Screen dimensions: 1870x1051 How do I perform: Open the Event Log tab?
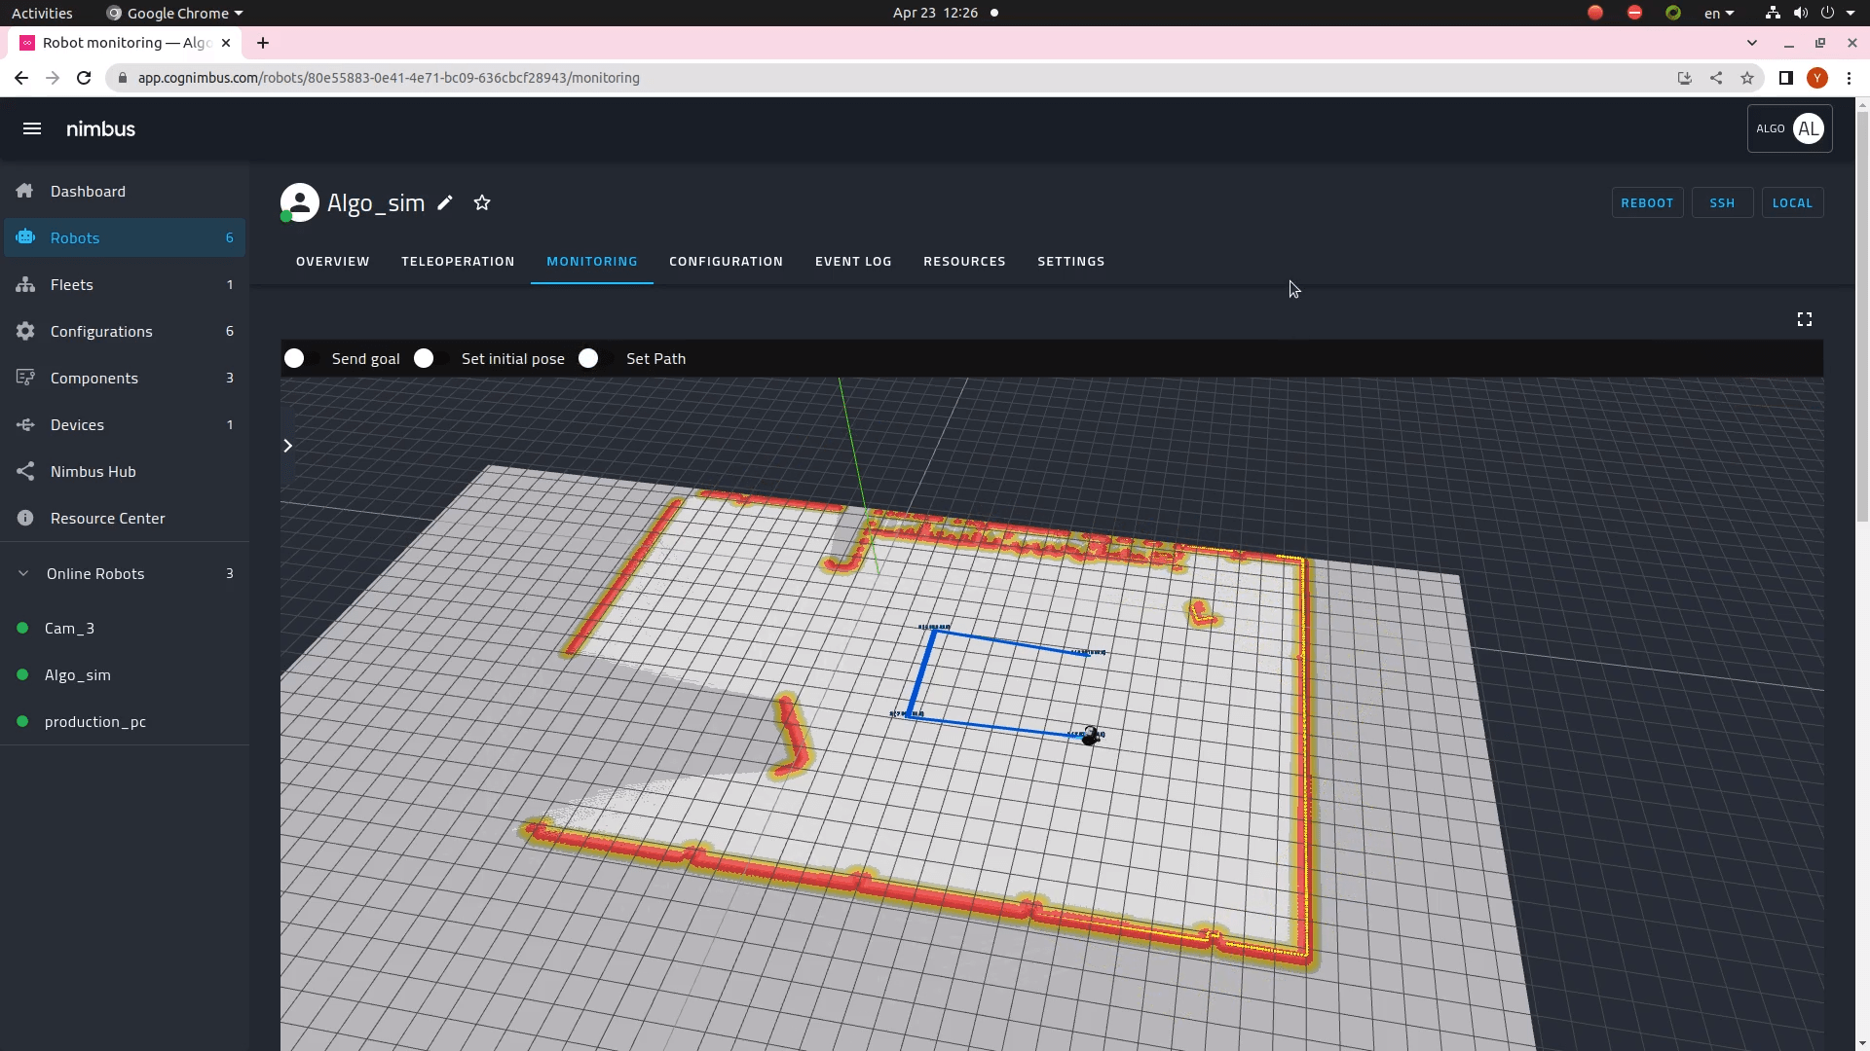[853, 261]
